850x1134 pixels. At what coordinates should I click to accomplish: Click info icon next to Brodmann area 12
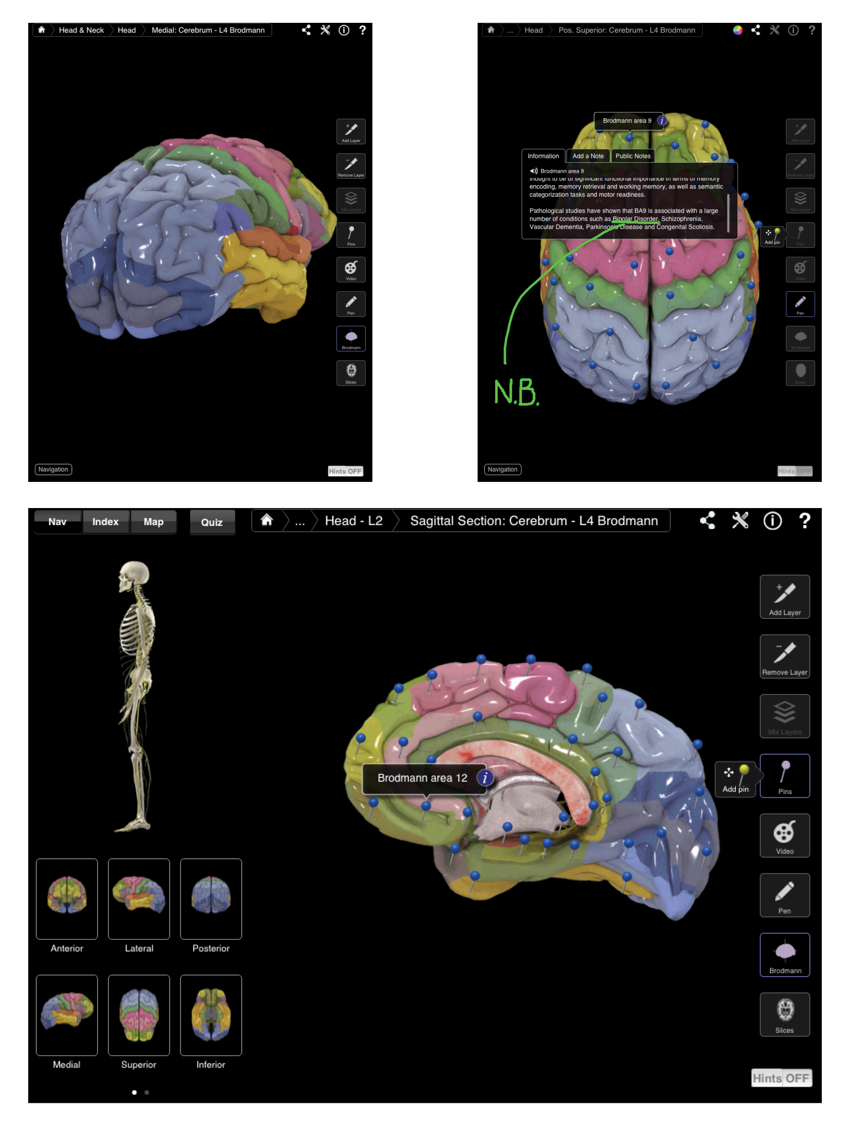pyautogui.click(x=484, y=778)
